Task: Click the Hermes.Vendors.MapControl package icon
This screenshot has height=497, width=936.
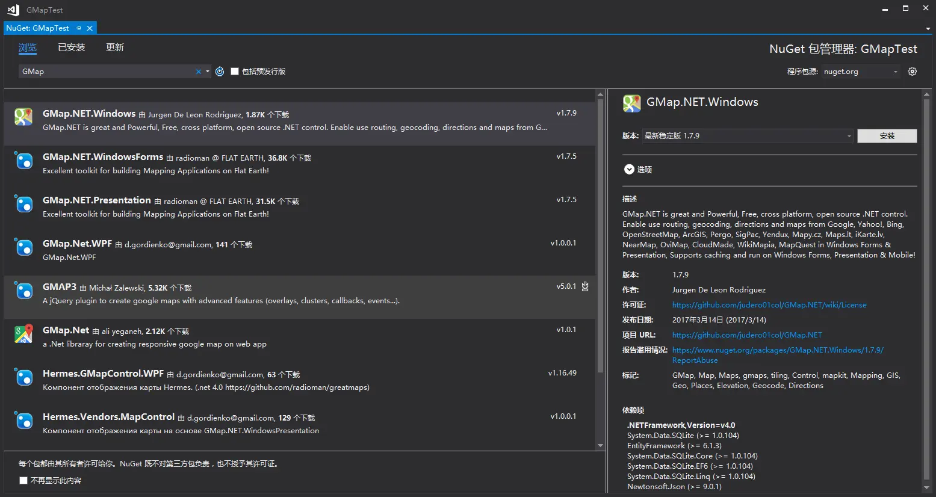Action: click(x=23, y=420)
